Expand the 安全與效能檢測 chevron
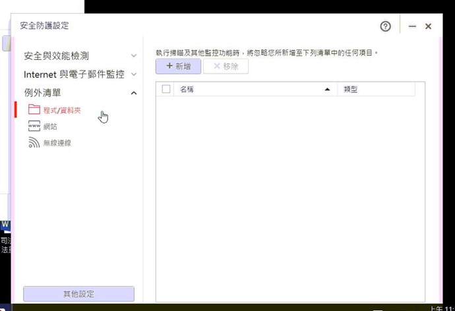 point(134,56)
